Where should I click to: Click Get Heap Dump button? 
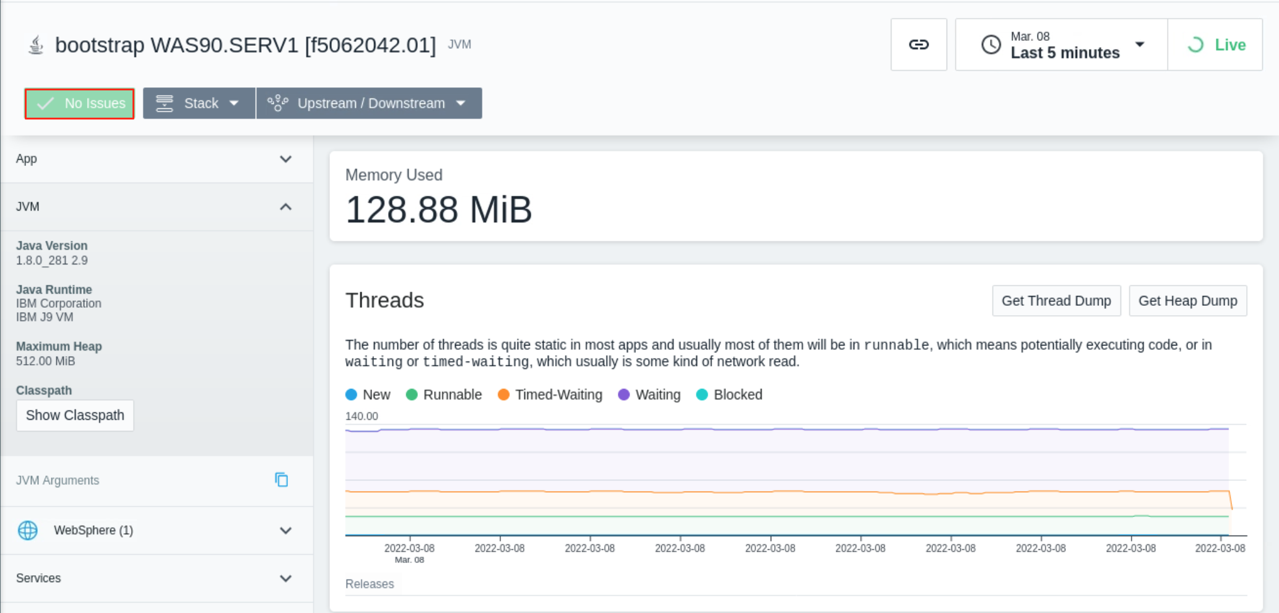point(1187,301)
